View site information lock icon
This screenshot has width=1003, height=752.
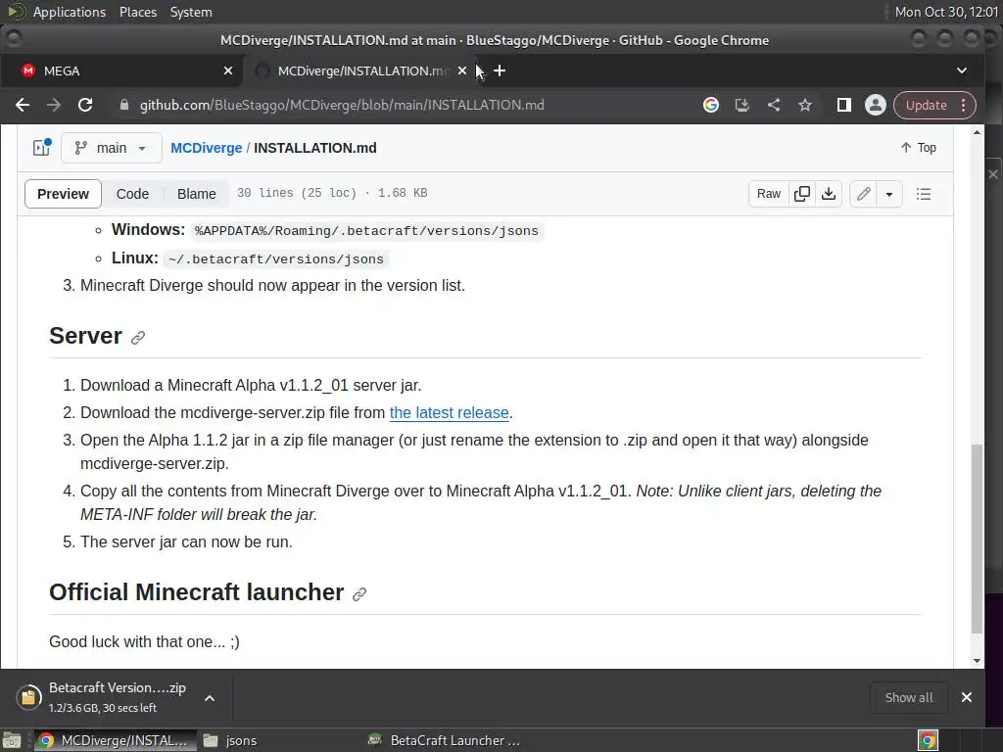pyautogui.click(x=124, y=105)
